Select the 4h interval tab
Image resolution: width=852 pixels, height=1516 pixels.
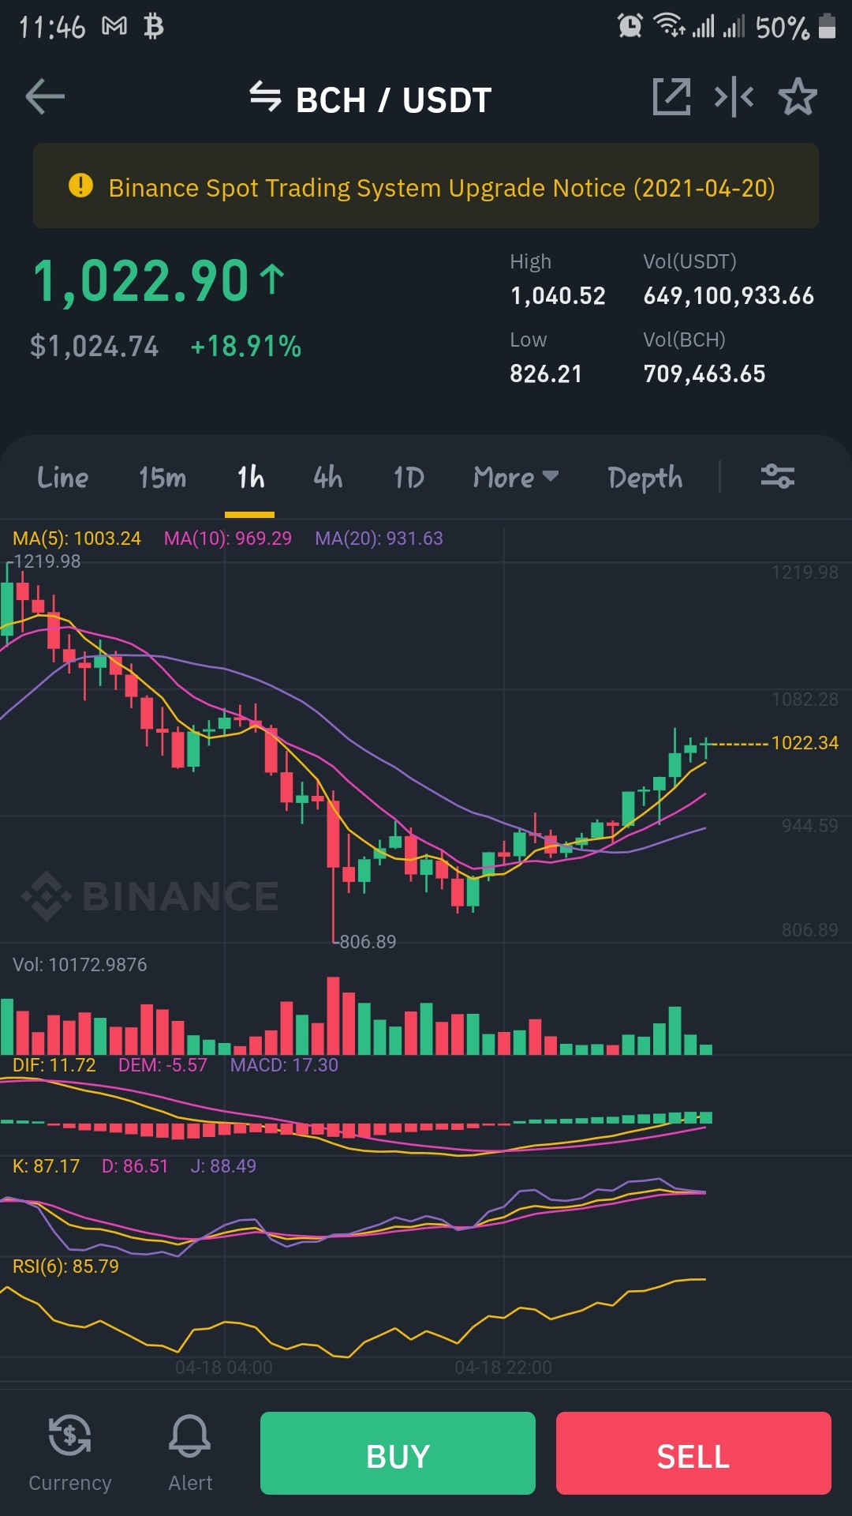(328, 477)
